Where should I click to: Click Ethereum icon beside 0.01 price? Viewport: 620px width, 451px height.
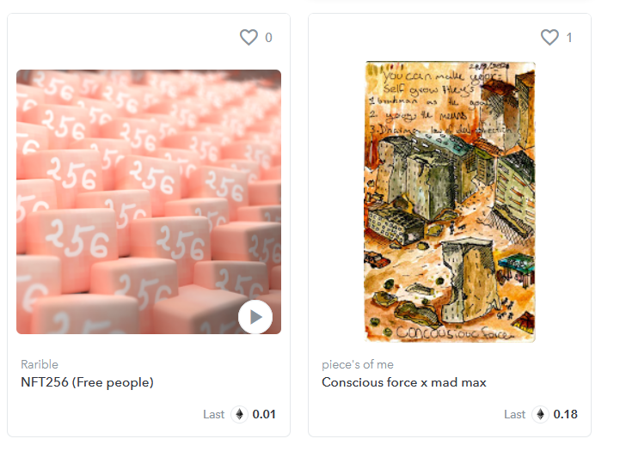[240, 414]
